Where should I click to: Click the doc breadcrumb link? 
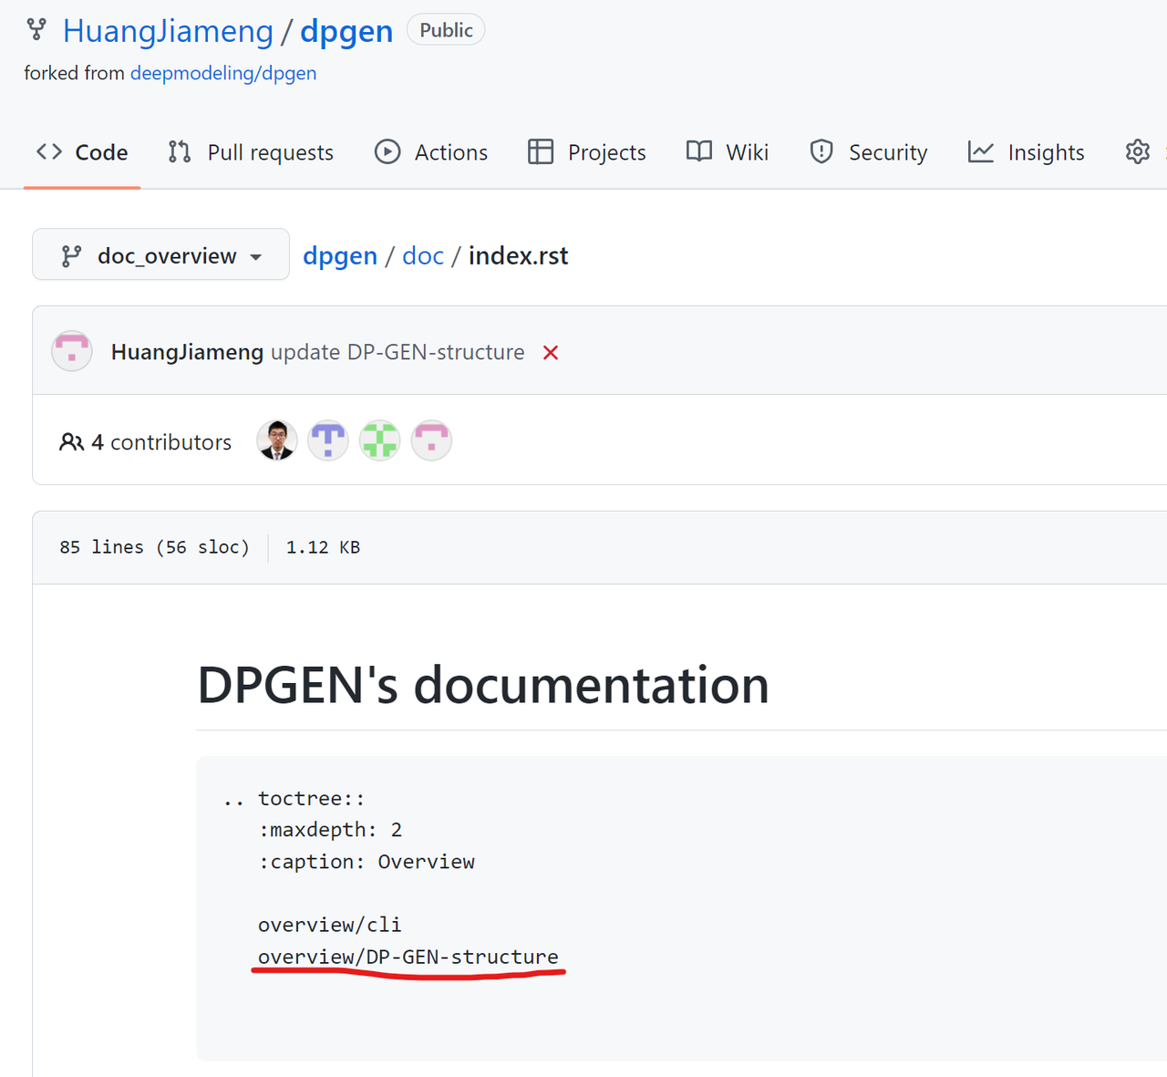(423, 256)
